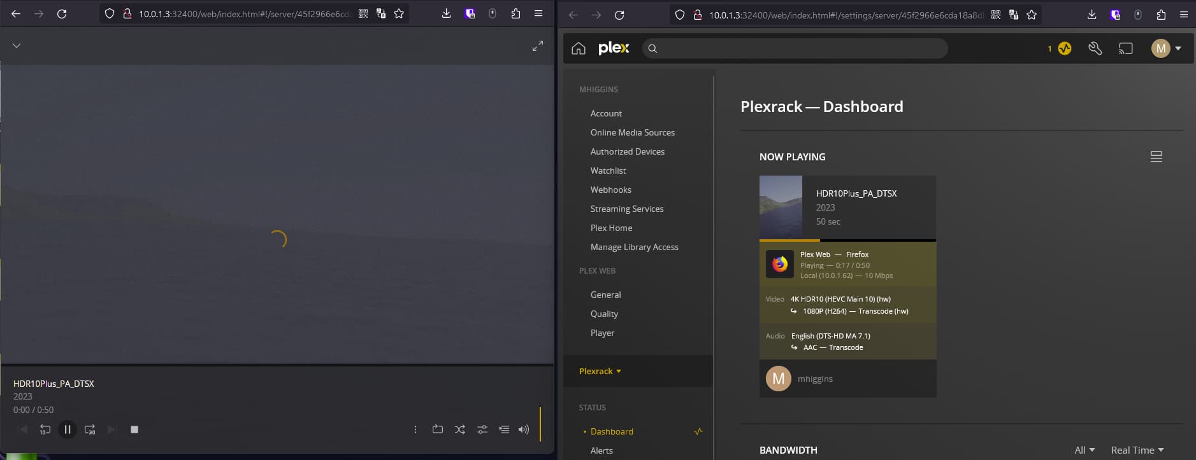This screenshot has height=460, width=1196.
Task: Open the right browser's hamburger menu
Action: tap(1184, 15)
